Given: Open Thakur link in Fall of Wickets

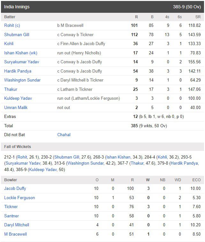Looking at the screenshot, I should point(137,163).
